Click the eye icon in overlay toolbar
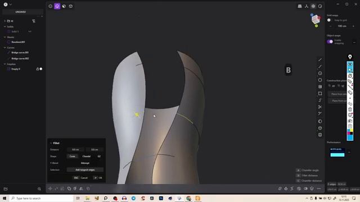 350,65
